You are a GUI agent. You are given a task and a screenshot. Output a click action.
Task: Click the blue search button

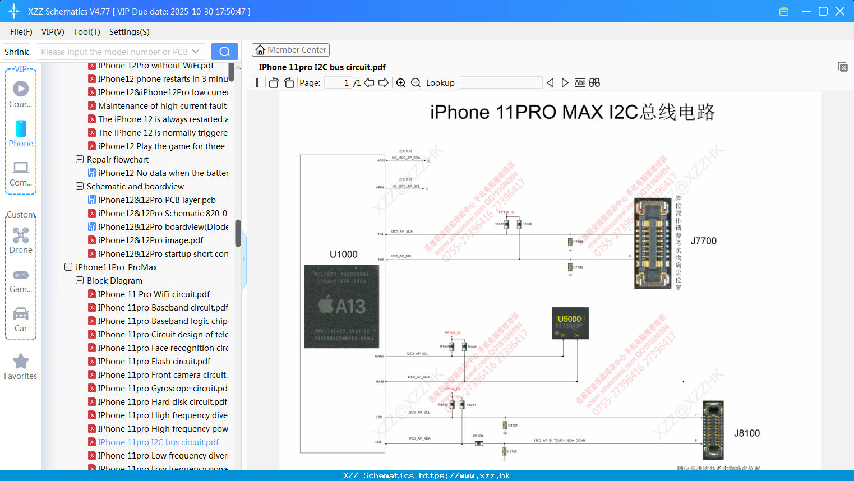[224, 52]
